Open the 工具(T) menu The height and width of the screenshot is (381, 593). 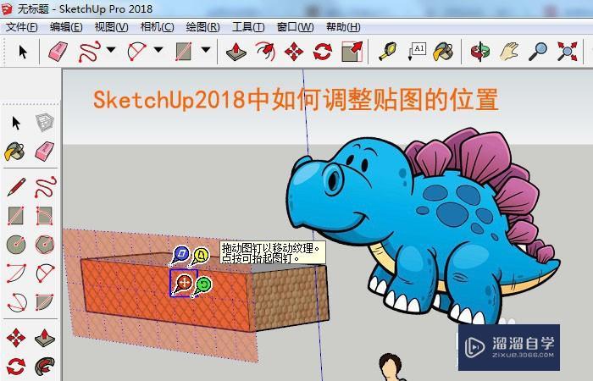248,27
